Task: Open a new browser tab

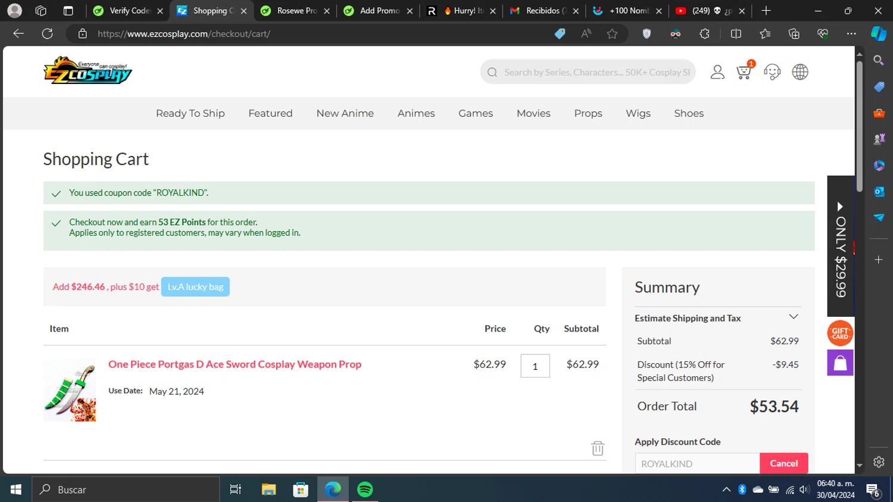Action: 766,11
